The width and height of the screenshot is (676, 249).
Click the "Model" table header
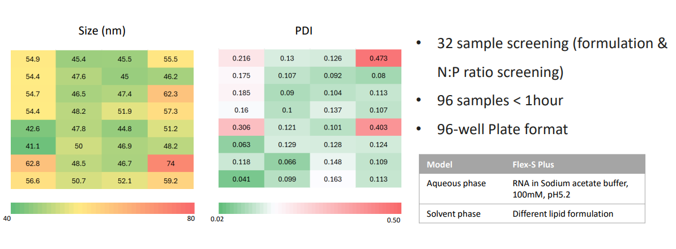click(439, 165)
